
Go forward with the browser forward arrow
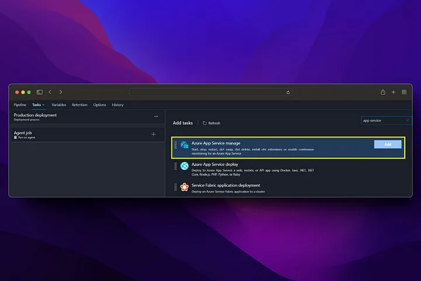61,92
